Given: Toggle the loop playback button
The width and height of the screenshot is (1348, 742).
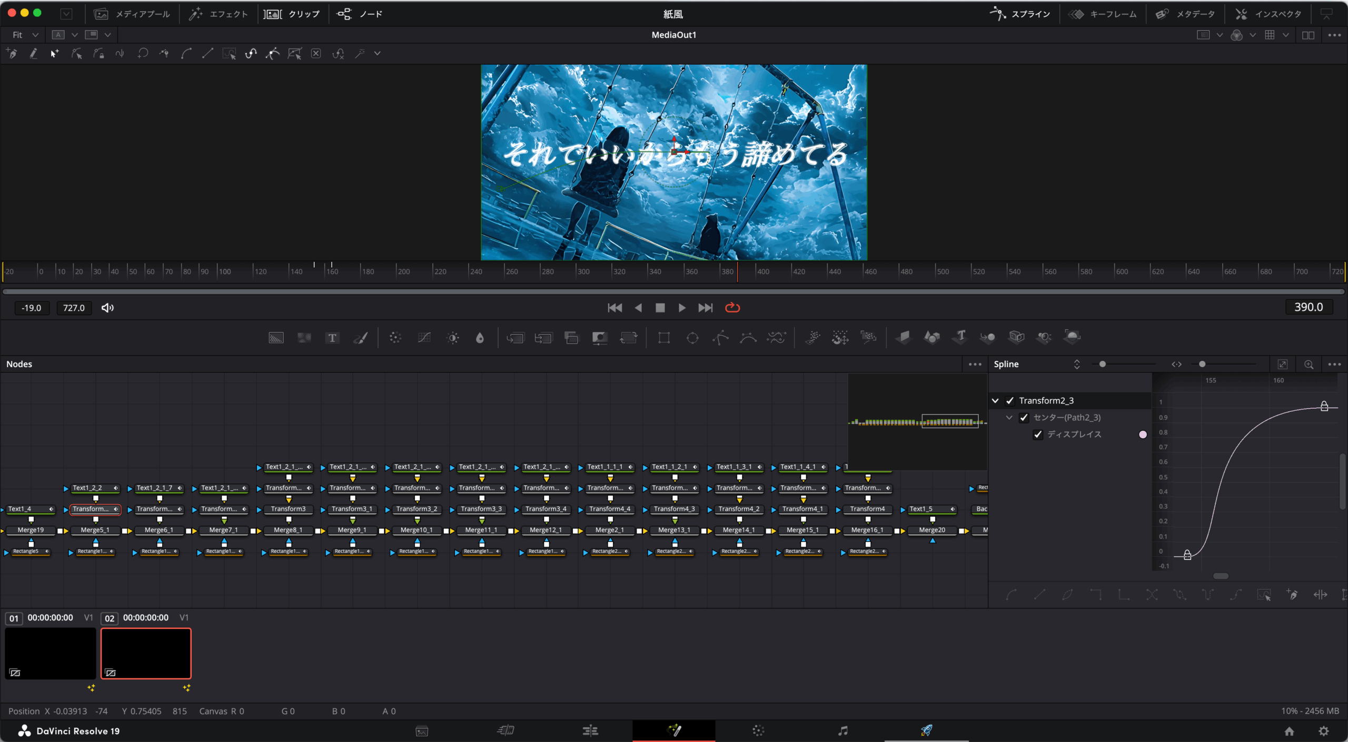Looking at the screenshot, I should coord(732,308).
